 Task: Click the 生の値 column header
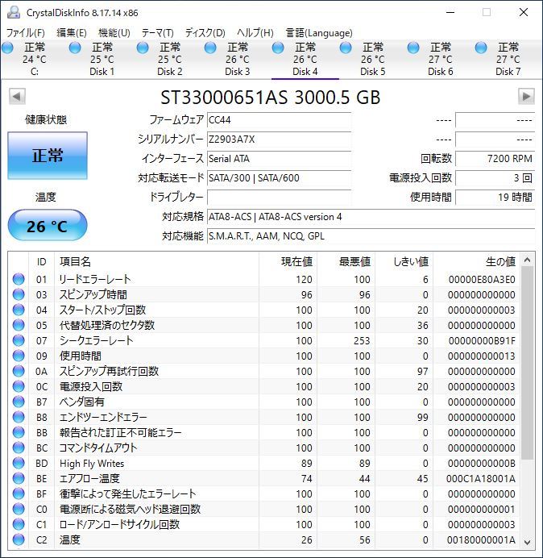click(x=476, y=261)
